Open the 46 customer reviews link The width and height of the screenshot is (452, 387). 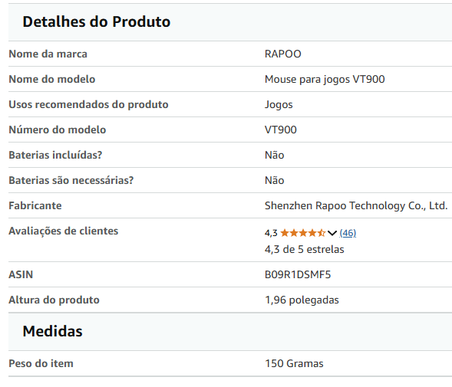pyautogui.click(x=348, y=233)
